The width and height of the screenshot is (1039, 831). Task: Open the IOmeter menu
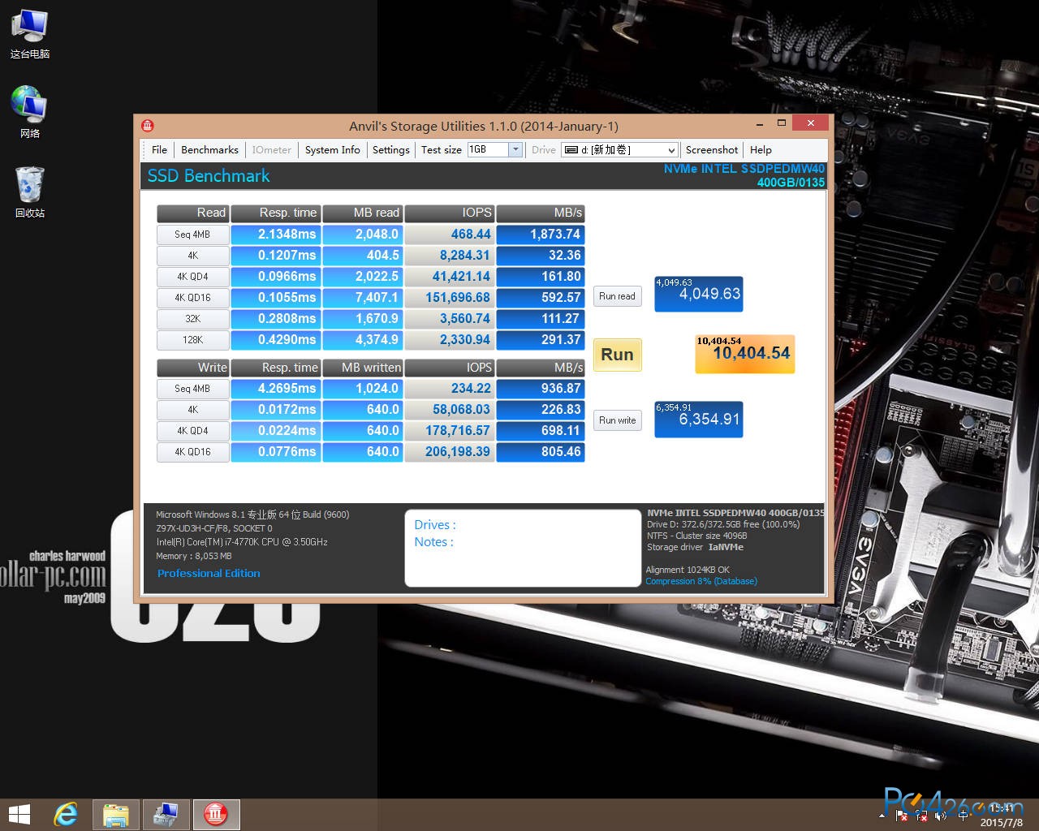point(271,150)
